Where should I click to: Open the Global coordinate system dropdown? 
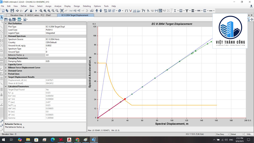(x=237, y=134)
